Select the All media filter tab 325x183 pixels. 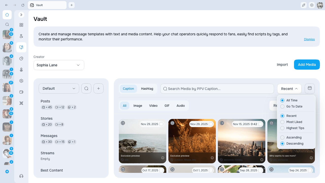click(x=125, y=106)
